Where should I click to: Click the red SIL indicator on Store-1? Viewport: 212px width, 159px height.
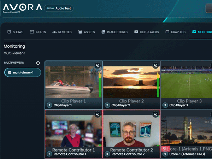click(166, 149)
